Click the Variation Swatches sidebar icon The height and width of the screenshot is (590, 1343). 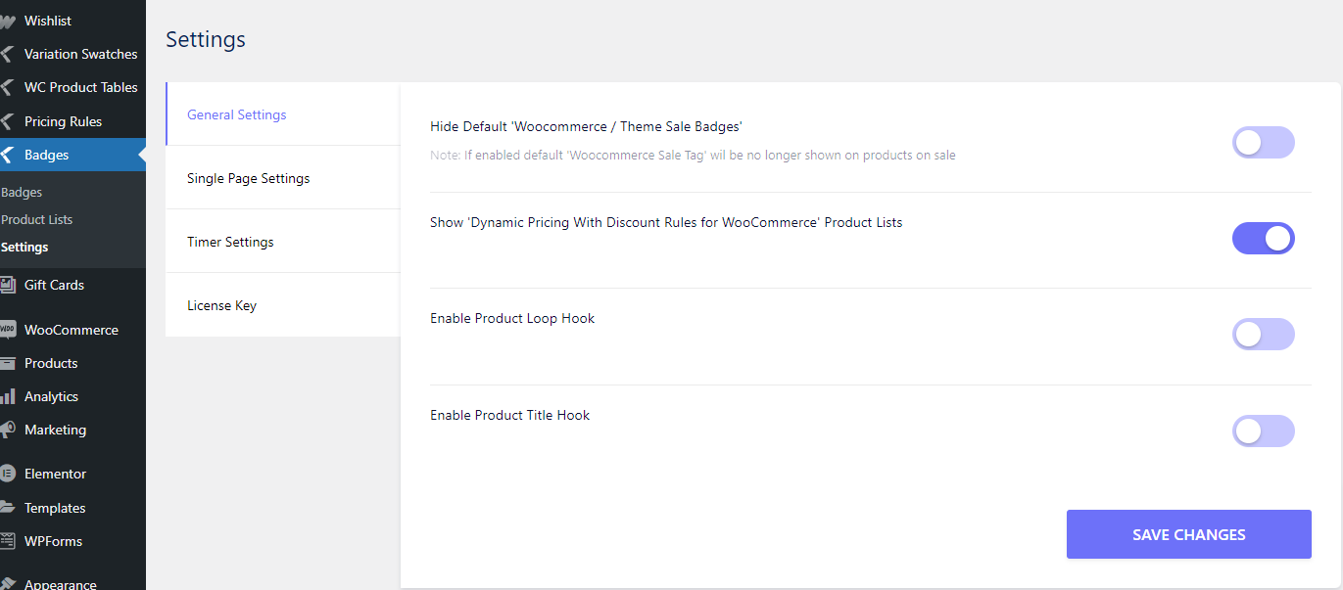(8, 54)
